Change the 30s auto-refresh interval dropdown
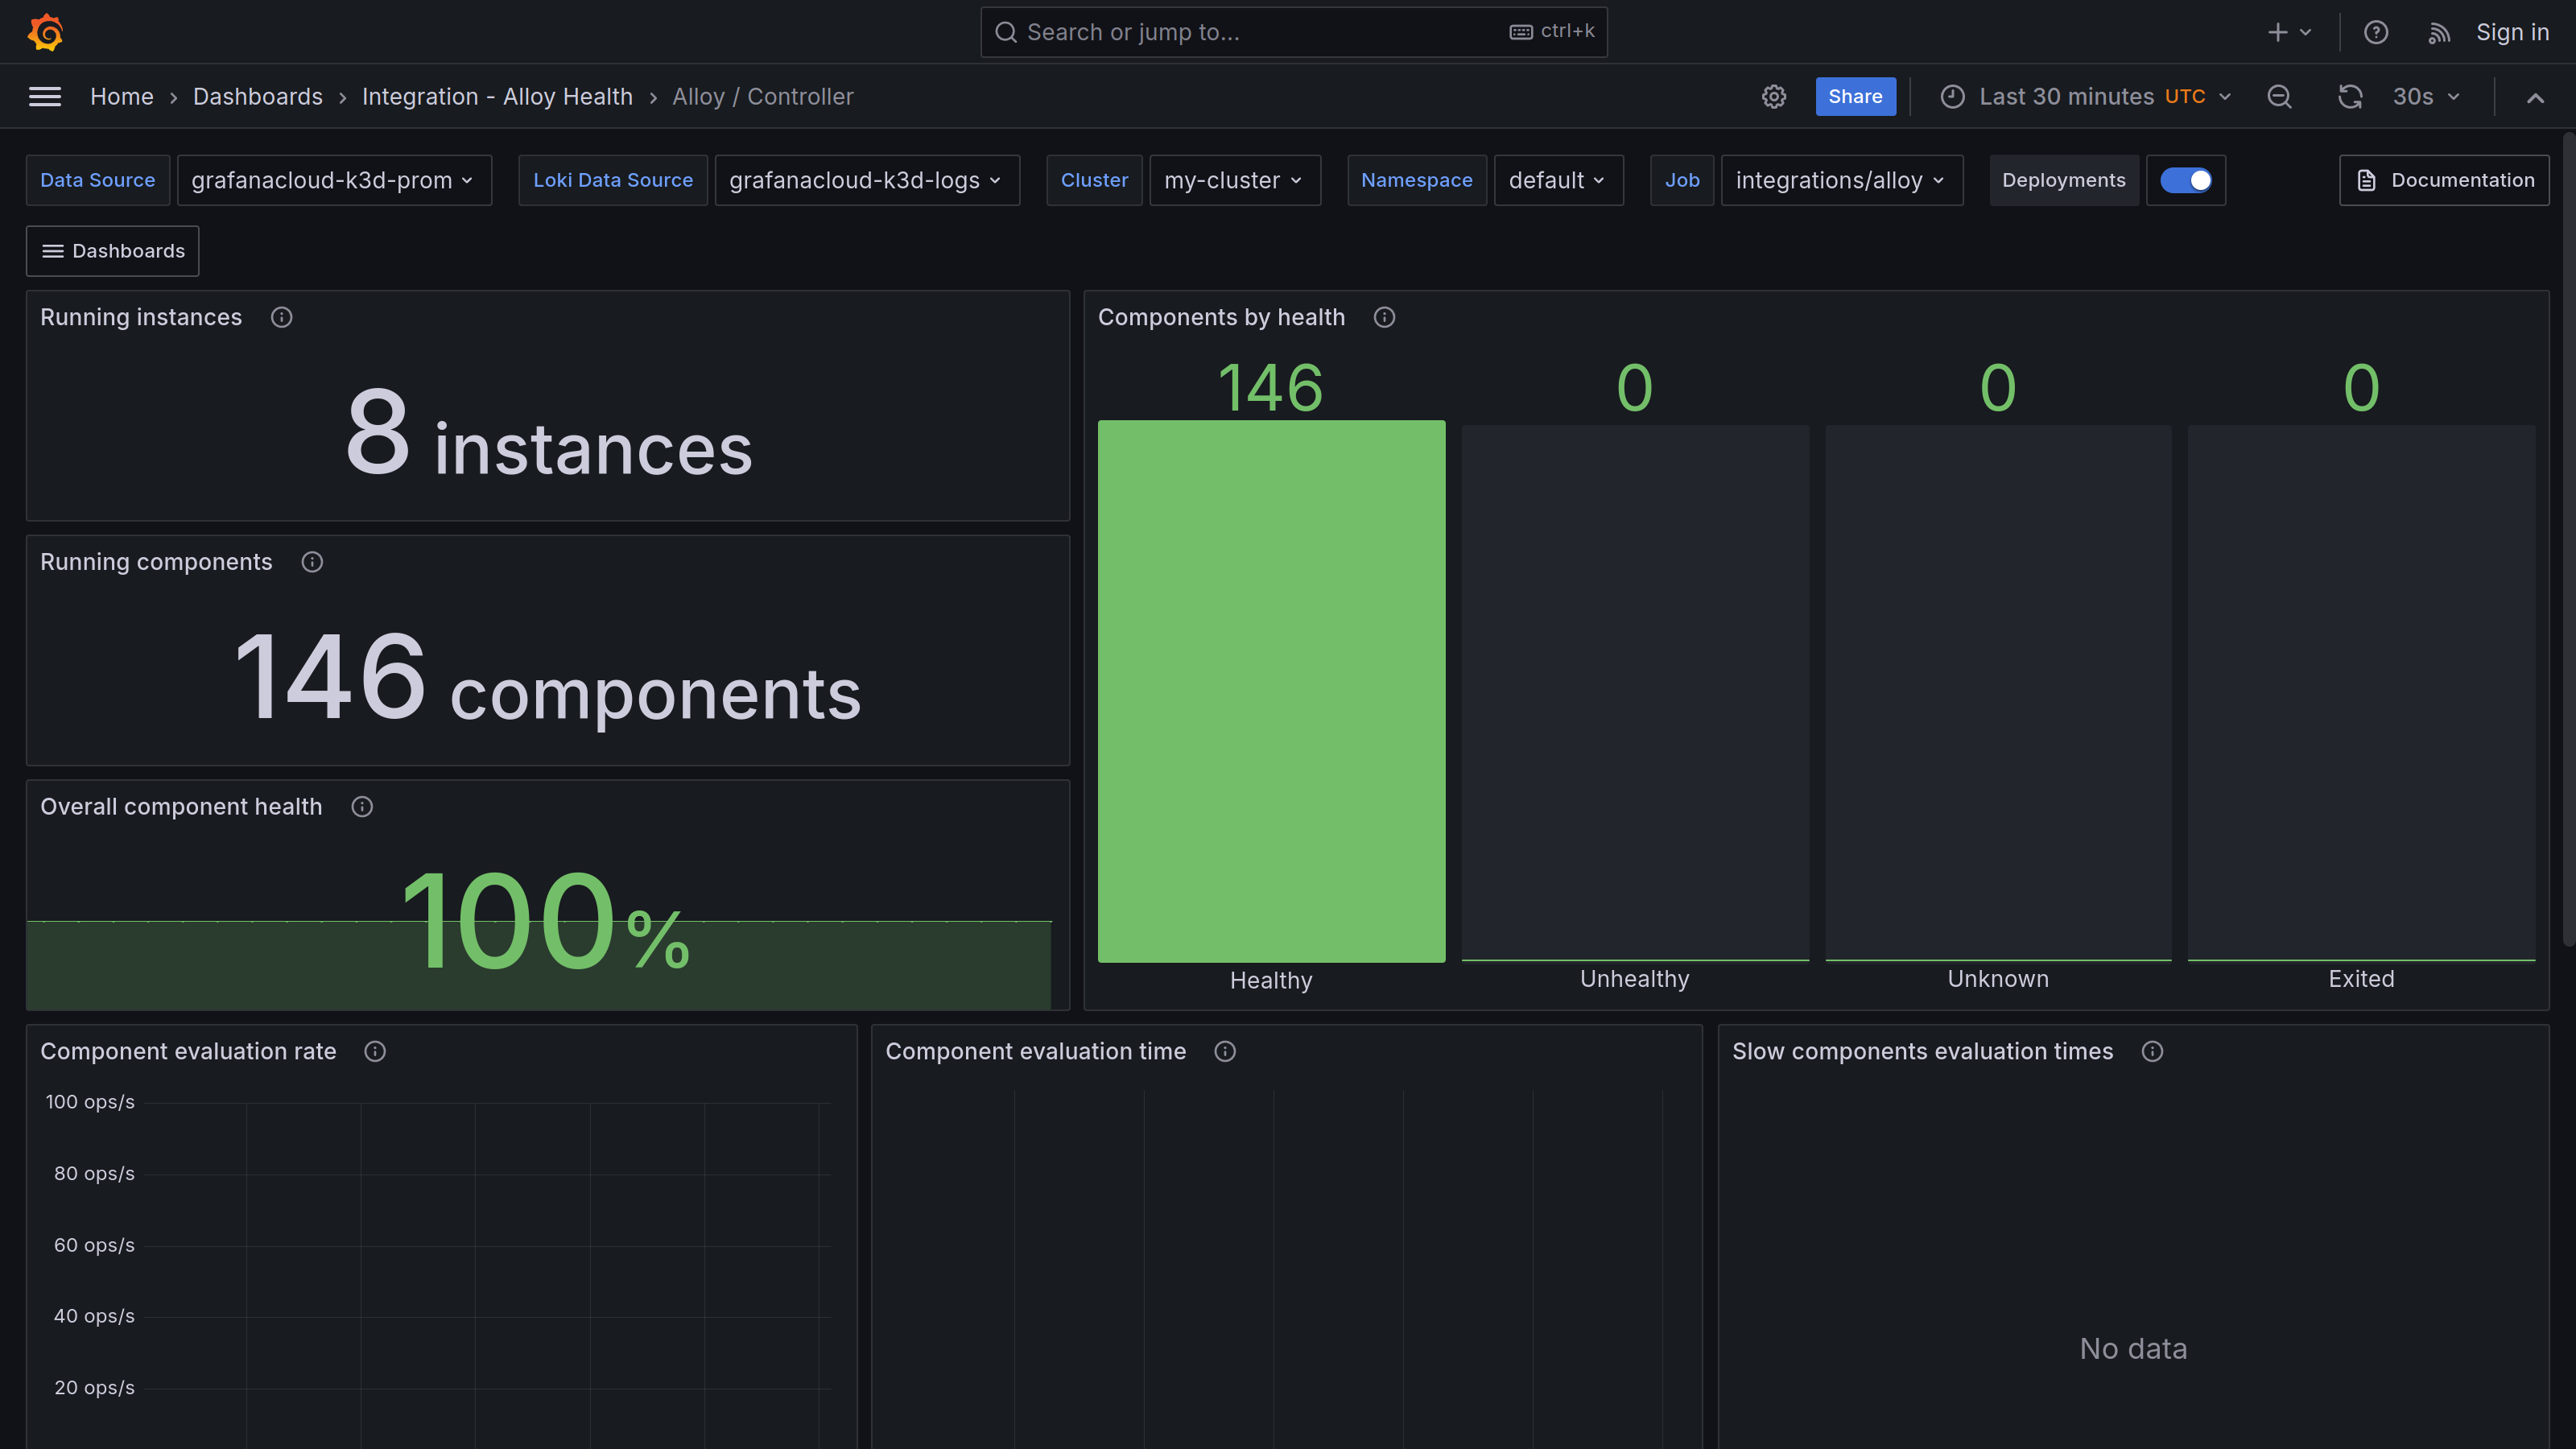The width and height of the screenshot is (2576, 1449). (2424, 96)
